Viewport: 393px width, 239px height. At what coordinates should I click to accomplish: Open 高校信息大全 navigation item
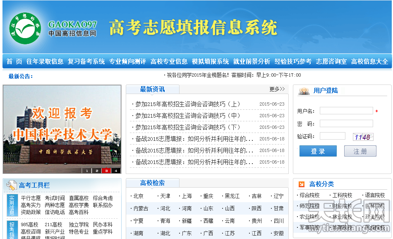(369, 61)
